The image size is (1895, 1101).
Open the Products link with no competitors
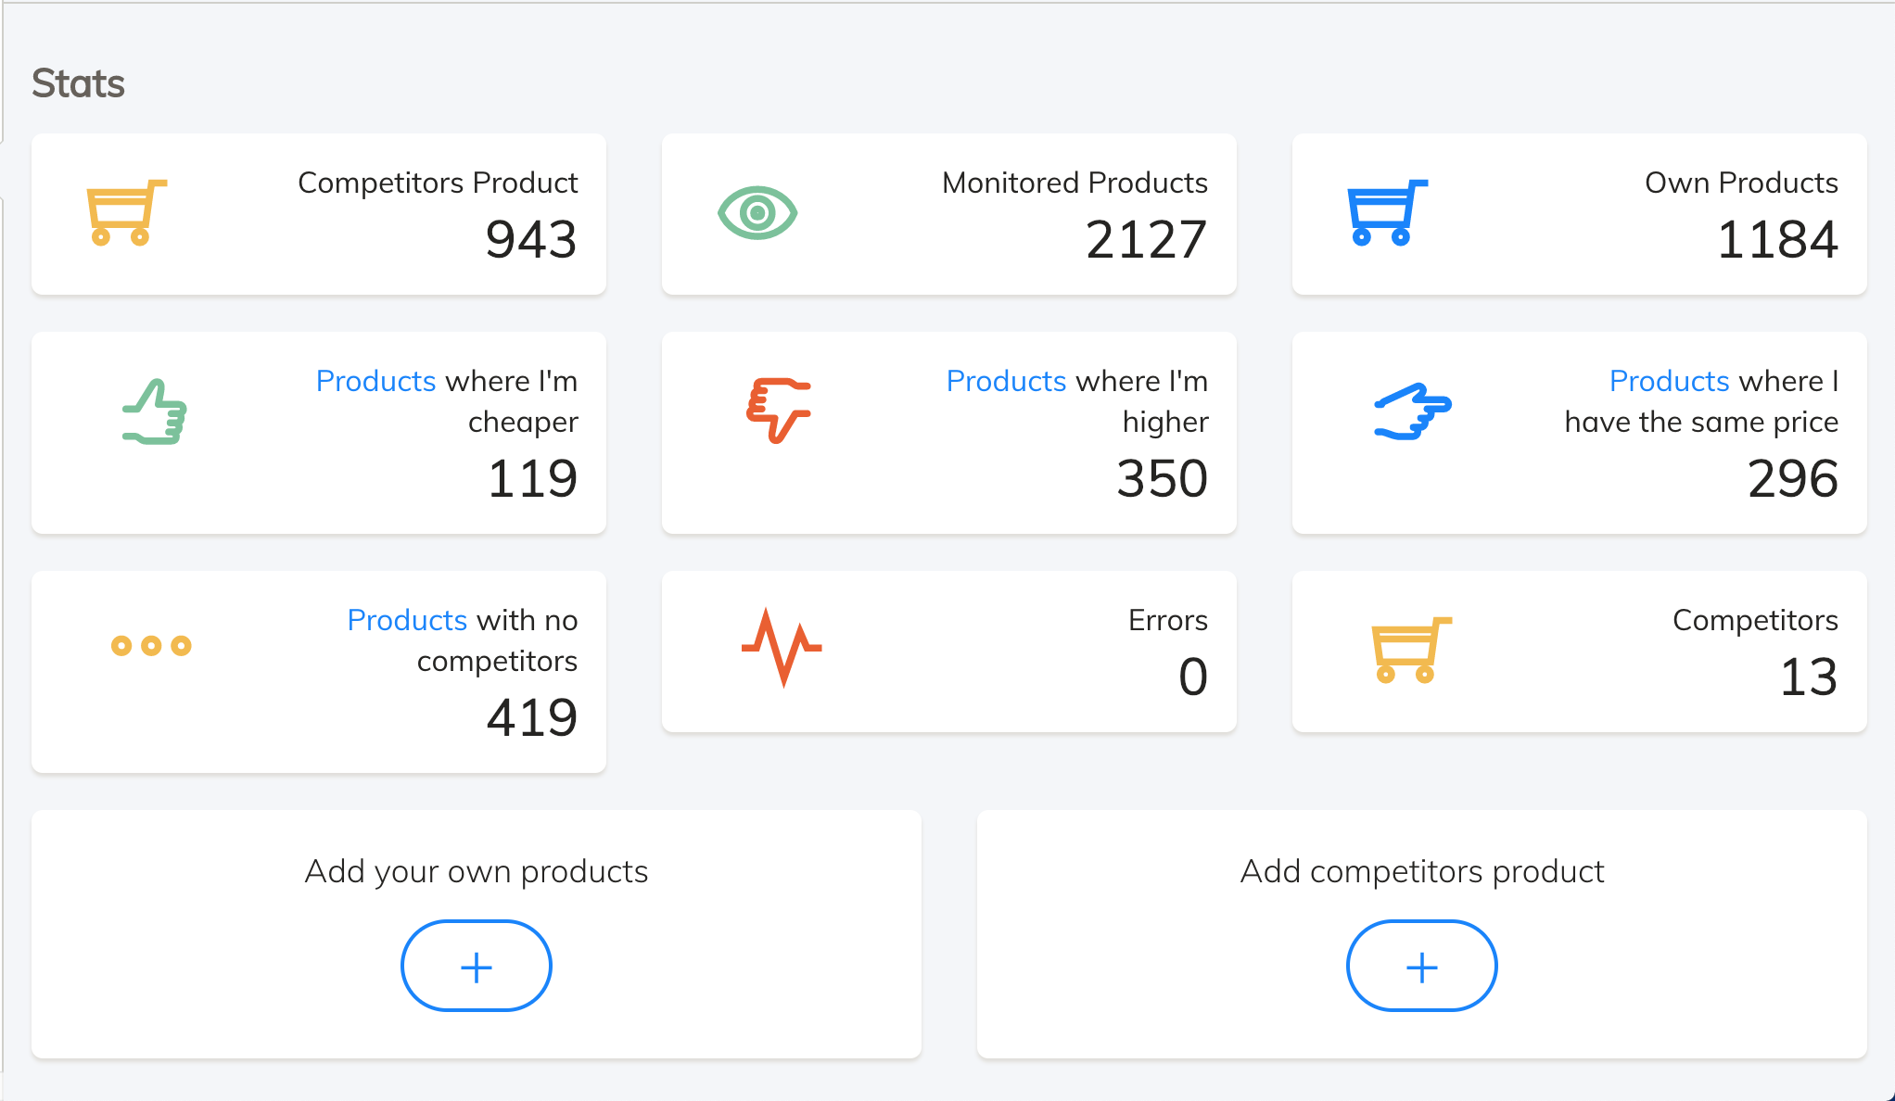tap(406, 619)
